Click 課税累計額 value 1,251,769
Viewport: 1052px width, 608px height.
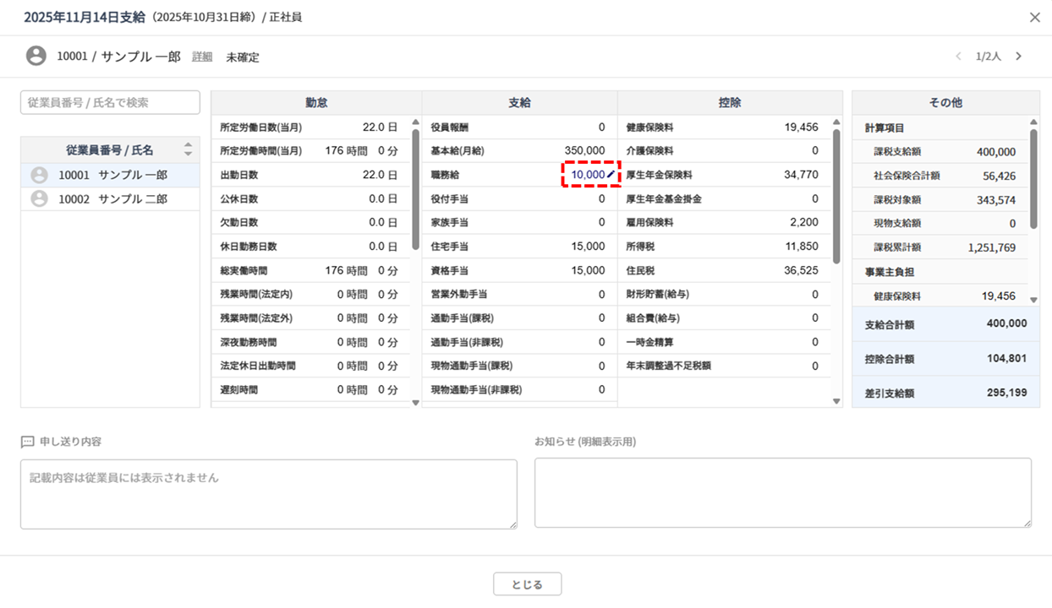[992, 247]
